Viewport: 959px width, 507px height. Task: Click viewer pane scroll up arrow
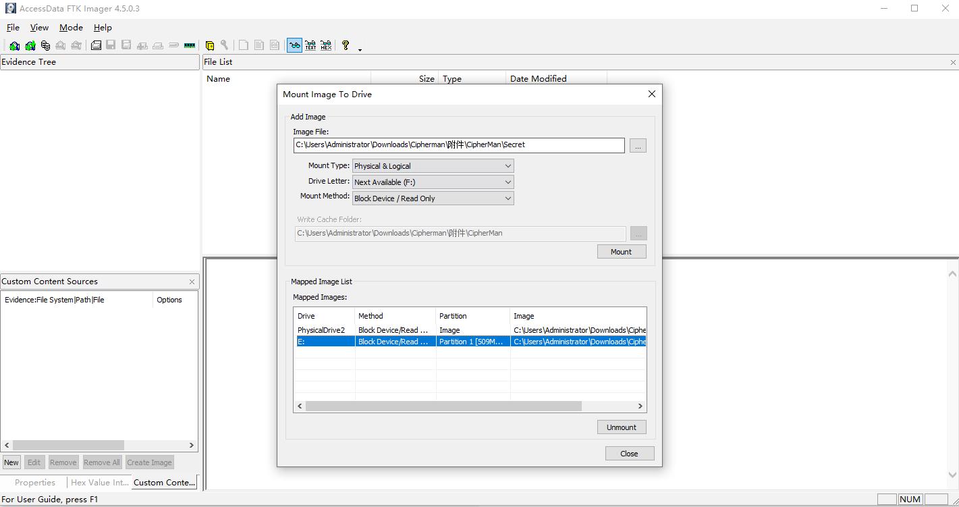(x=952, y=274)
